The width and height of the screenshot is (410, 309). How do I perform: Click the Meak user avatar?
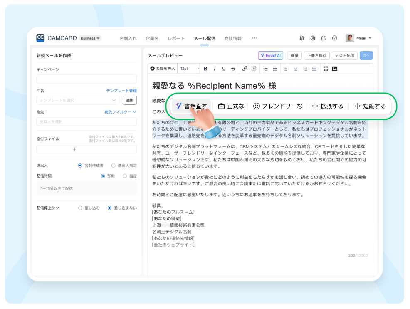coord(350,38)
